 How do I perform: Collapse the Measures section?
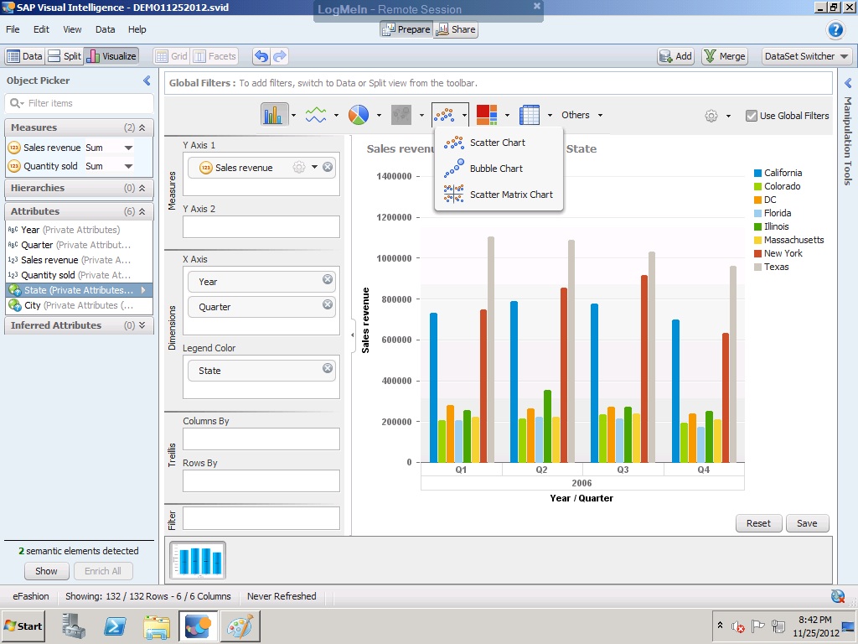(x=142, y=127)
